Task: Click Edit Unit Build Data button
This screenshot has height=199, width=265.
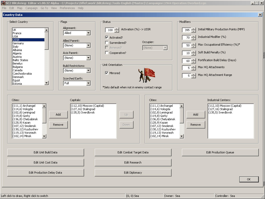Action: click(x=46, y=152)
